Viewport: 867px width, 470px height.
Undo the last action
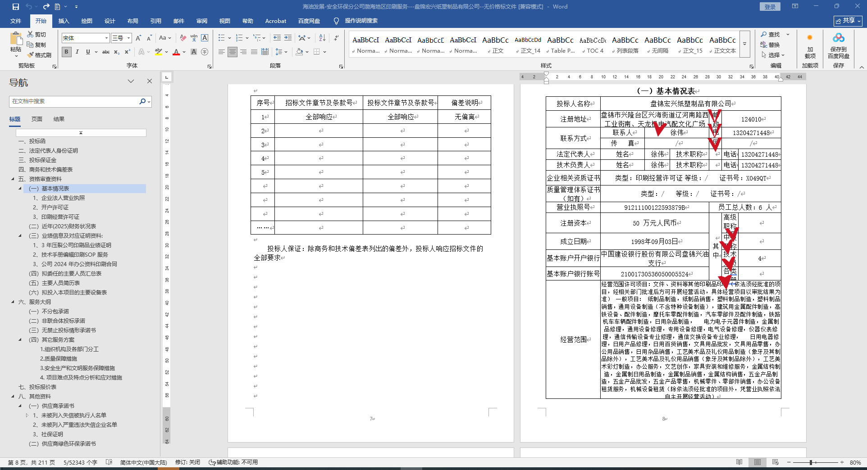(x=29, y=7)
